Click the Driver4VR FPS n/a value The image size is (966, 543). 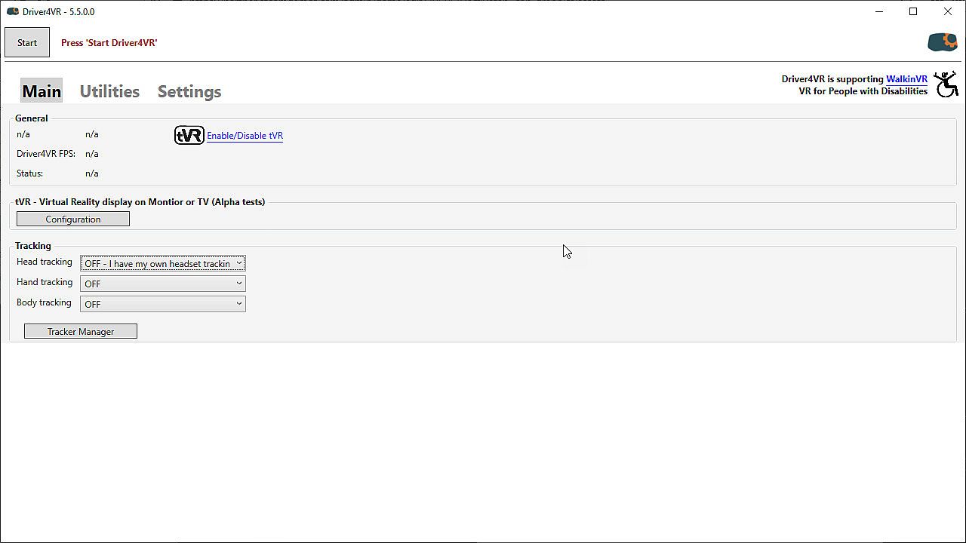pos(92,154)
